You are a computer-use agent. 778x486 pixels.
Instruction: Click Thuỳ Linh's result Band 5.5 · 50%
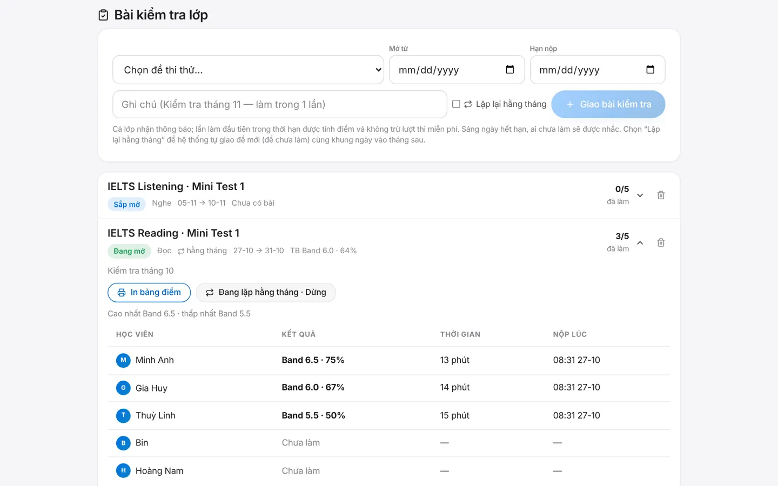(313, 415)
